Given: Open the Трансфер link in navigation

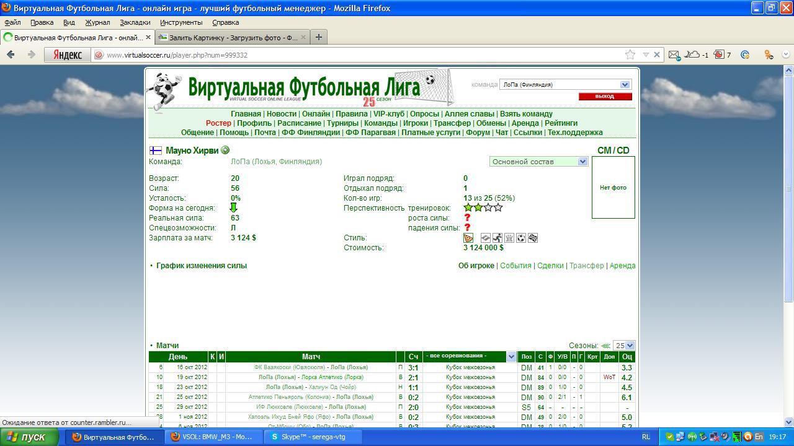Looking at the screenshot, I should pyautogui.click(x=452, y=123).
